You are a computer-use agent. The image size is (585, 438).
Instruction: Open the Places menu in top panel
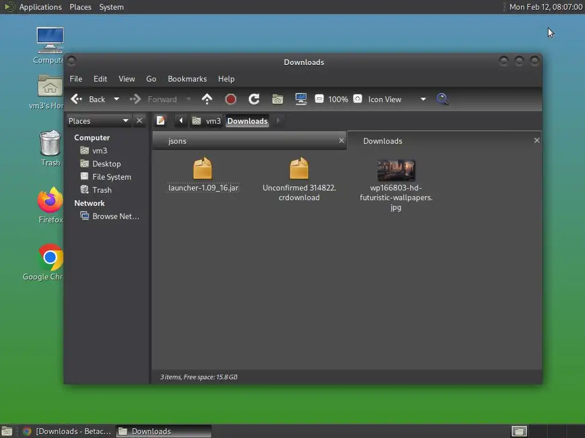pos(80,7)
